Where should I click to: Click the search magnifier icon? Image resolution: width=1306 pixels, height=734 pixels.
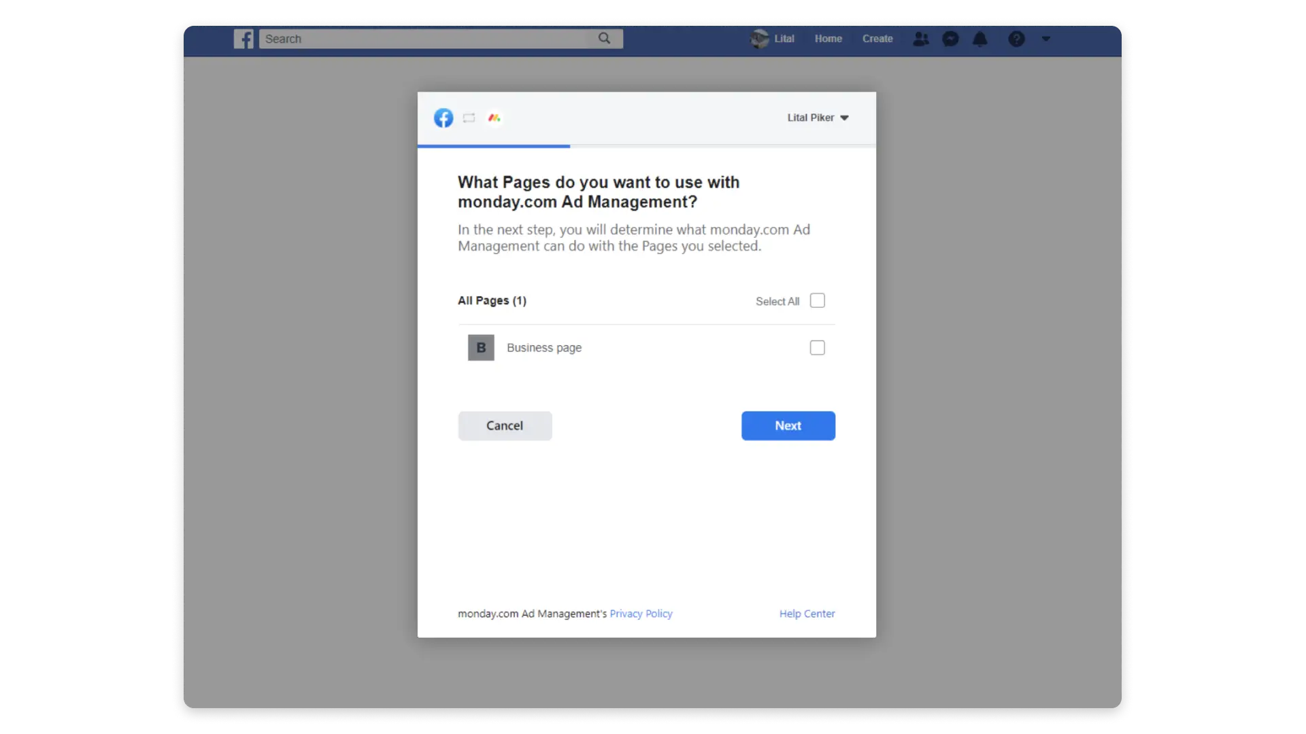click(604, 39)
